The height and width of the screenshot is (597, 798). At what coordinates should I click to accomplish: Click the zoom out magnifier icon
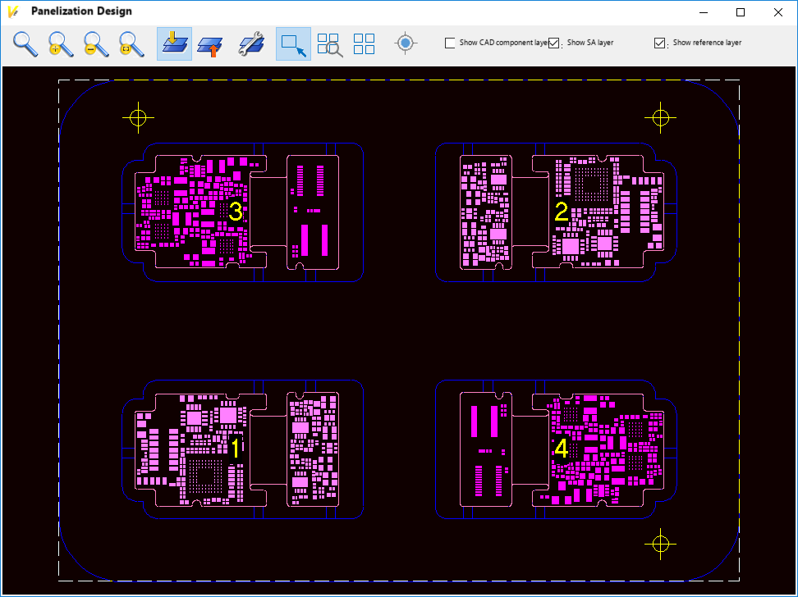96,43
